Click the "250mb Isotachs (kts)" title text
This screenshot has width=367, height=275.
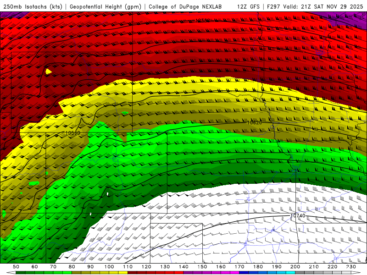tap(33, 6)
